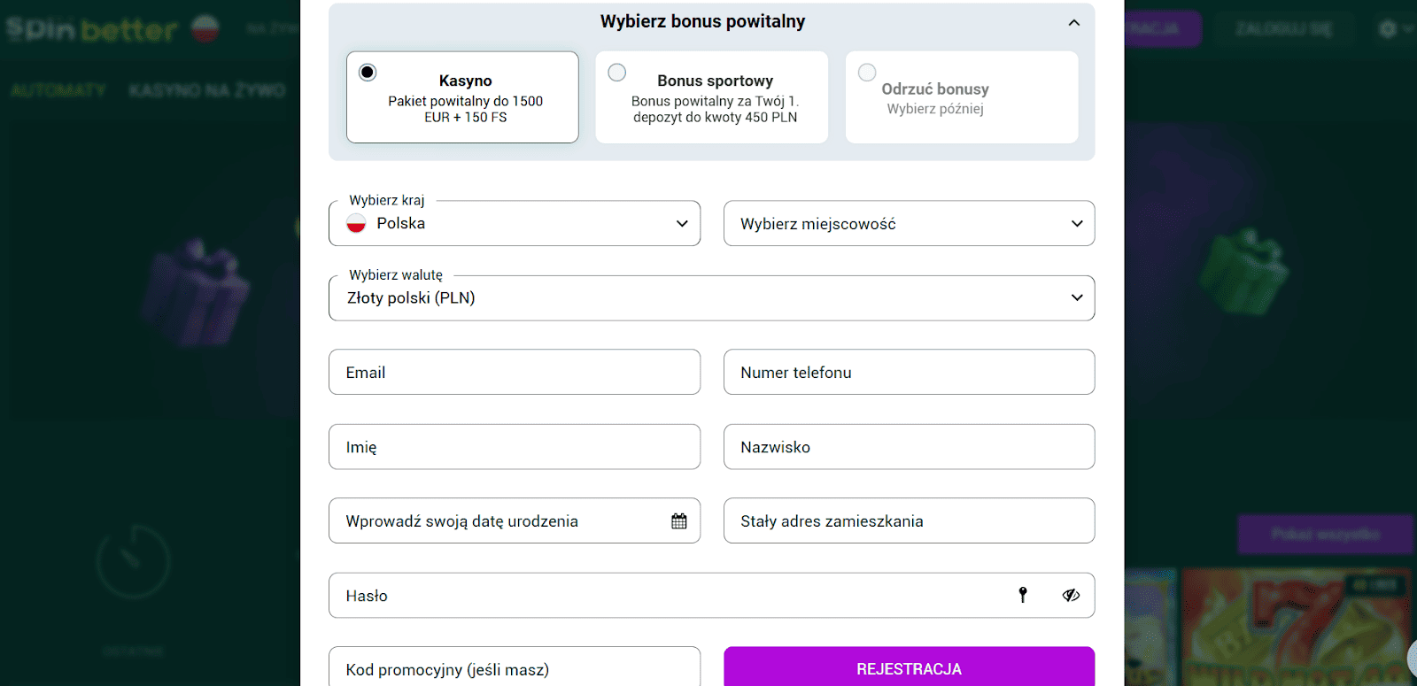Viewport: 1417px width, 686px height.
Task: Choose the Bonus sportowy radio option
Action: [x=617, y=73]
